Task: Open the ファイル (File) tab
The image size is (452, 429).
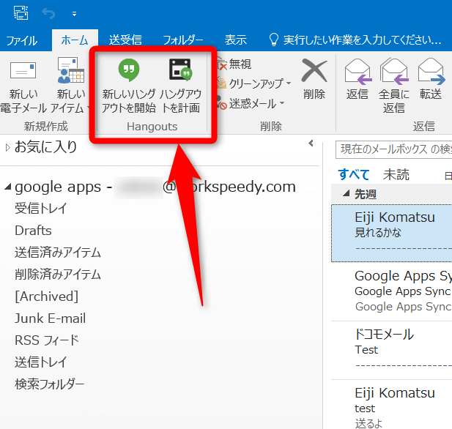Action: coord(22,40)
